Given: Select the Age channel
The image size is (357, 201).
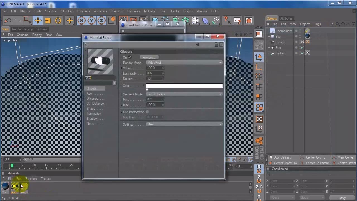Looking at the screenshot, I should tap(89, 94).
